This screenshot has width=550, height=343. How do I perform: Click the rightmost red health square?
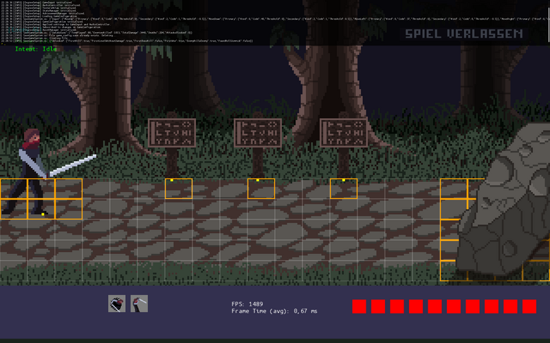(x=529, y=306)
